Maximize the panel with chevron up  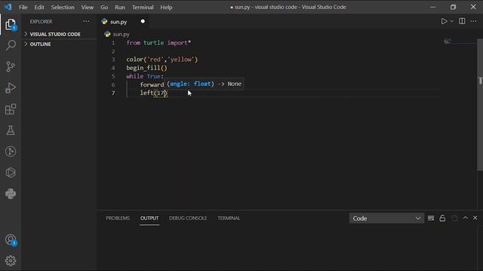tap(466, 218)
